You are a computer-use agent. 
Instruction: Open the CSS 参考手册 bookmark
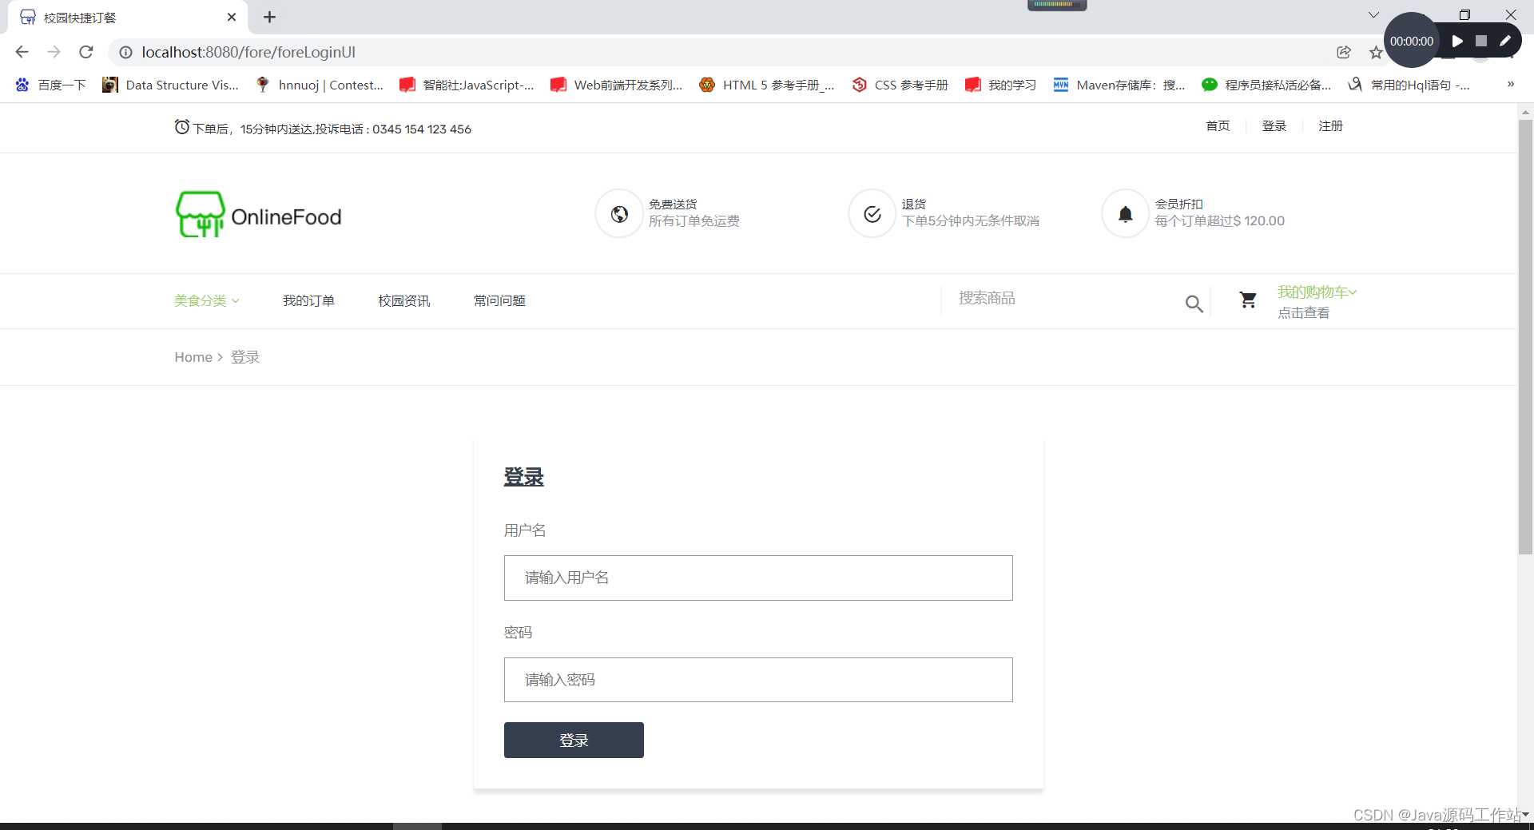coord(900,85)
